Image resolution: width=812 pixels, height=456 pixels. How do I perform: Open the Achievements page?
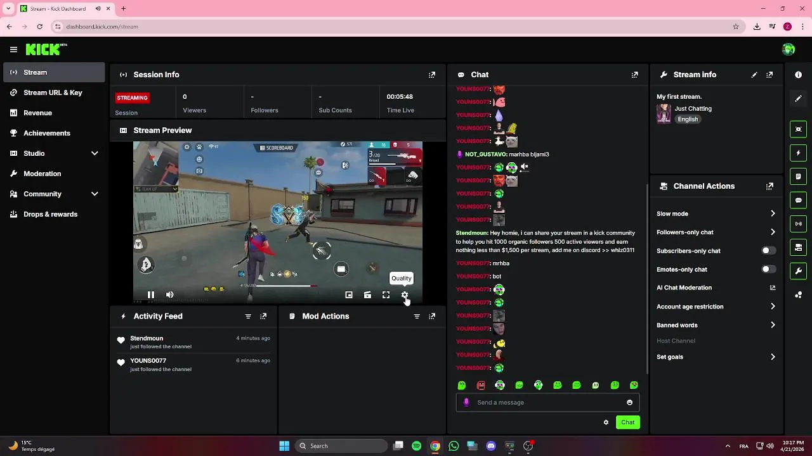pyautogui.click(x=54, y=133)
